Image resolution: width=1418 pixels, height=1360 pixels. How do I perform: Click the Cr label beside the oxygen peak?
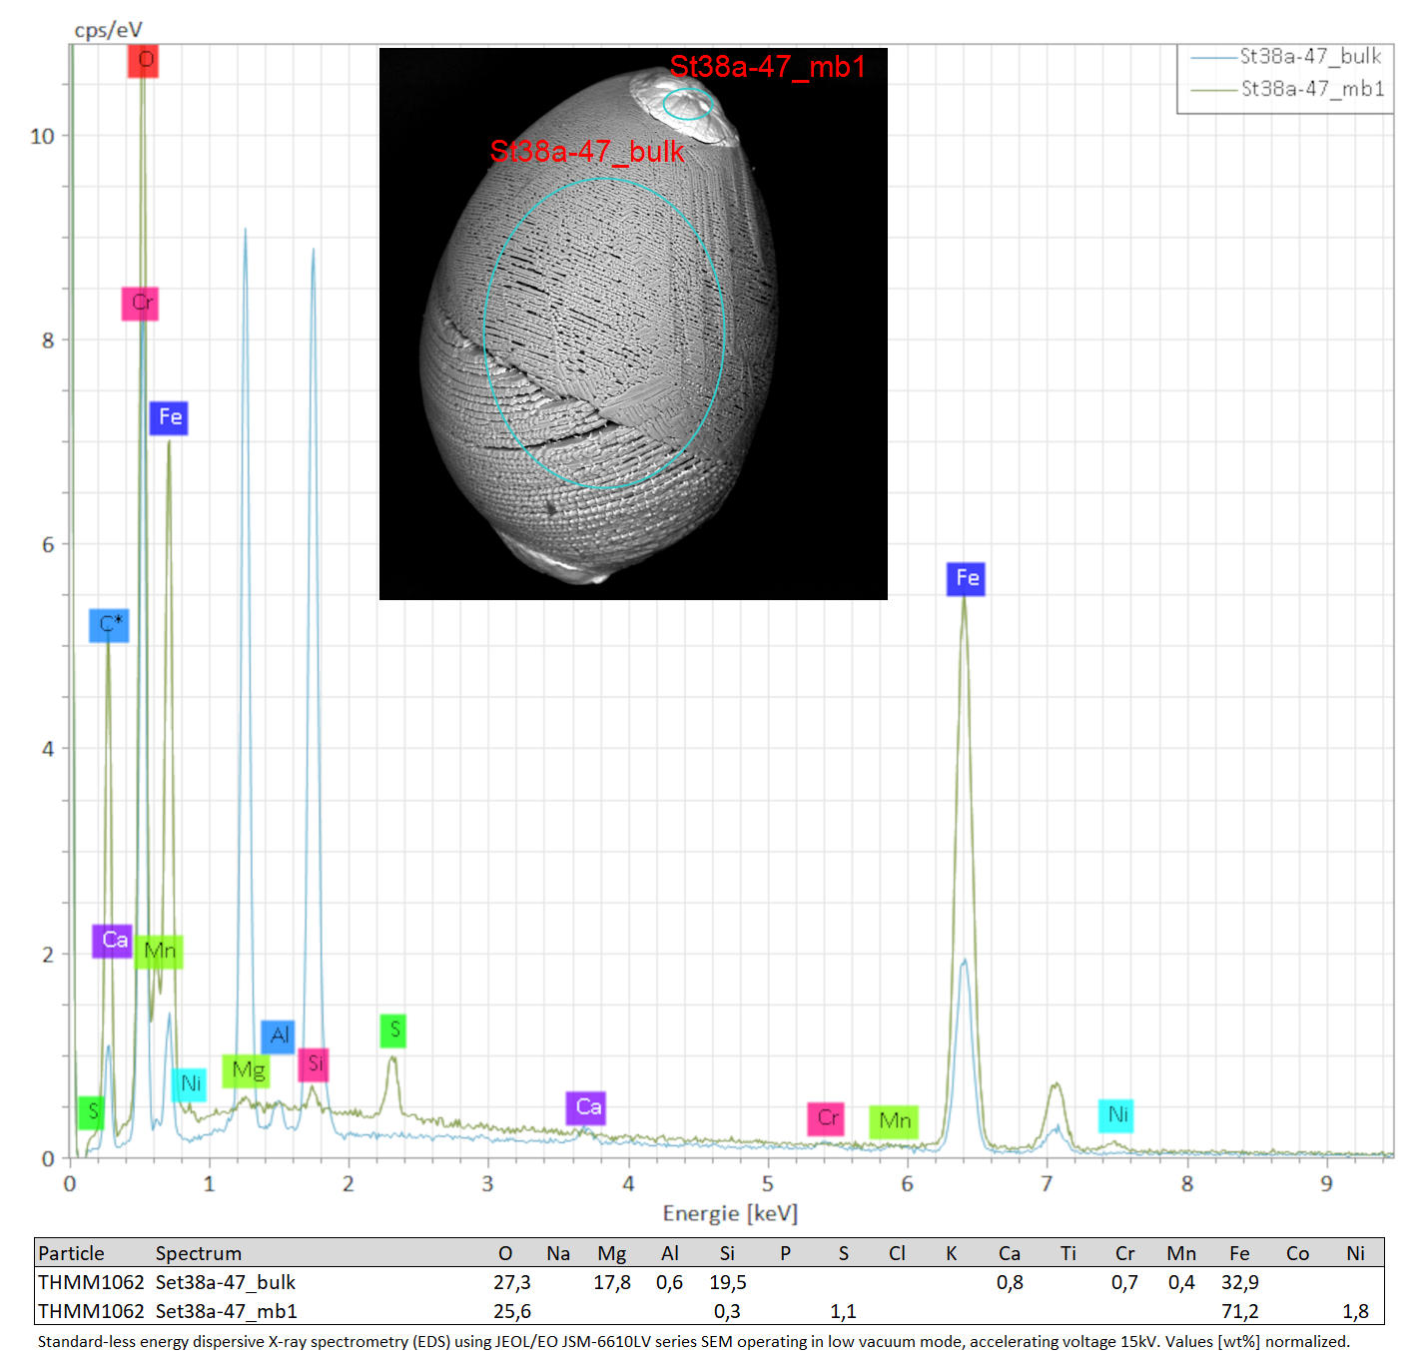coord(141,303)
